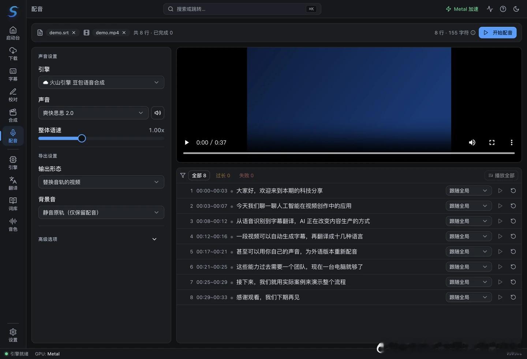This screenshot has height=359, width=527.
Task: Open the 引擎 engine section in sidebar
Action: point(13,162)
